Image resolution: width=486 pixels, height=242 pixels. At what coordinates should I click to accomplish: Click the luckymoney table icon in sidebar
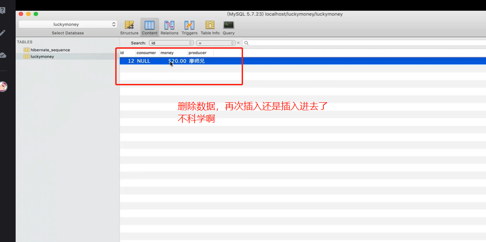[x=27, y=57]
